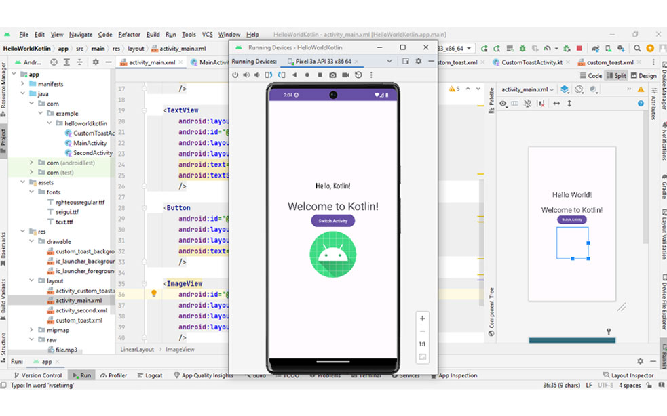This screenshot has width=667, height=416.
Task: Raise emulator volume with volume up icon
Action: 246,75
